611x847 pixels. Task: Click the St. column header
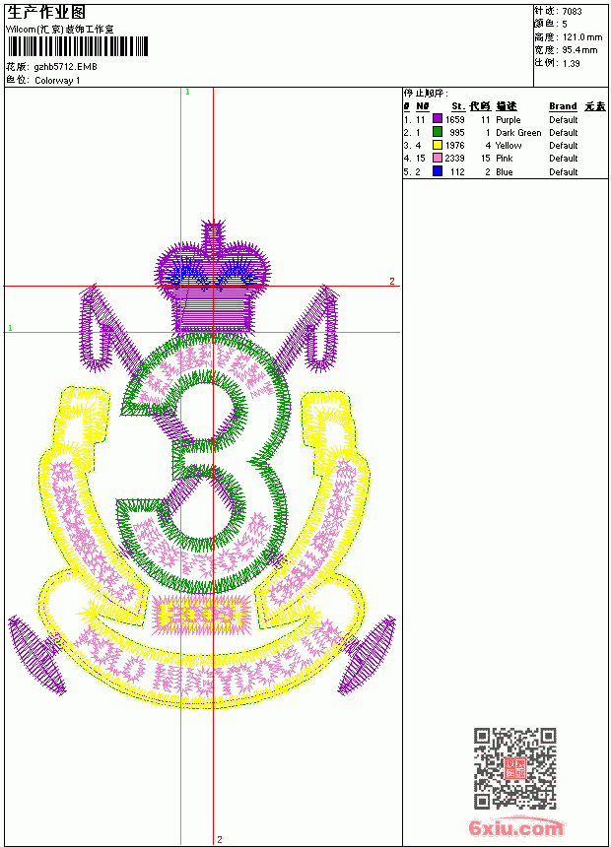(x=458, y=106)
